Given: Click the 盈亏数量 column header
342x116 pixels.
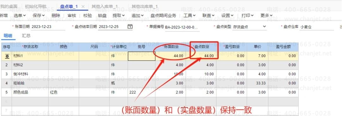Looking at the screenshot, I should tap(232, 47).
